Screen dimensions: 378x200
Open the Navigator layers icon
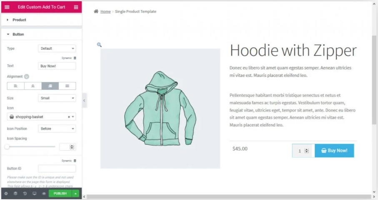pos(15,193)
